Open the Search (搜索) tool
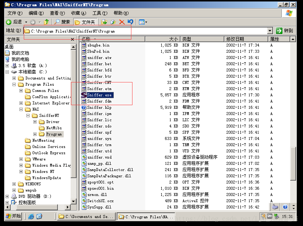303x226 pixels. [62, 22]
